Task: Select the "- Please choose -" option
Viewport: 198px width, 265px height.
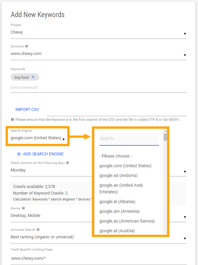Action: tap(117, 156)
